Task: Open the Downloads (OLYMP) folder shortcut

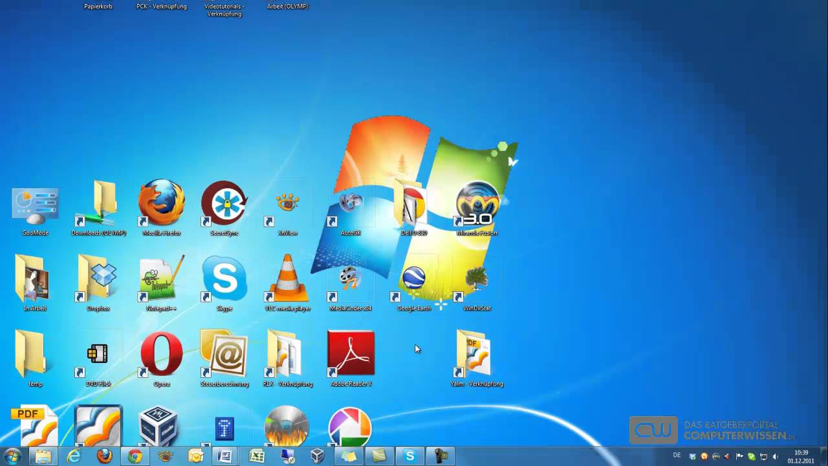Action: [98, 207]
